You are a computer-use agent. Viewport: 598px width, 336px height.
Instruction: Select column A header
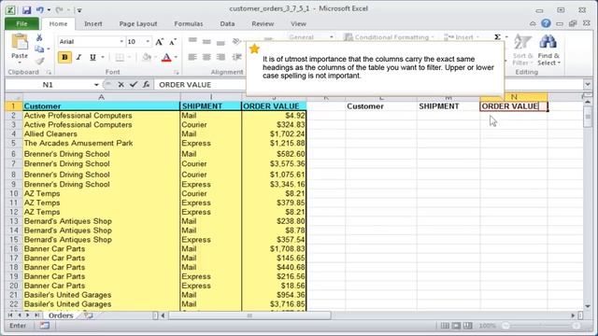click(x=101, y=97)
